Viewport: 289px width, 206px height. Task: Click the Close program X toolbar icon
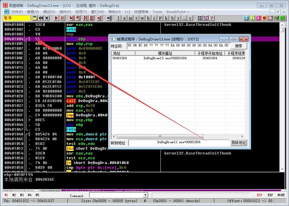(47, 18)
